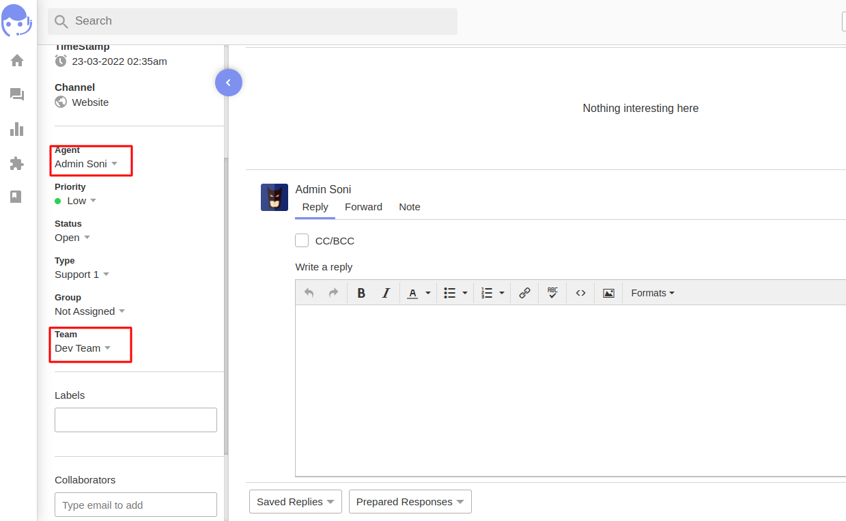Image resolution: width=846 pixels, height=521 pixels.
Task: Click the green Low priority dot
Action: coord(58,201)
